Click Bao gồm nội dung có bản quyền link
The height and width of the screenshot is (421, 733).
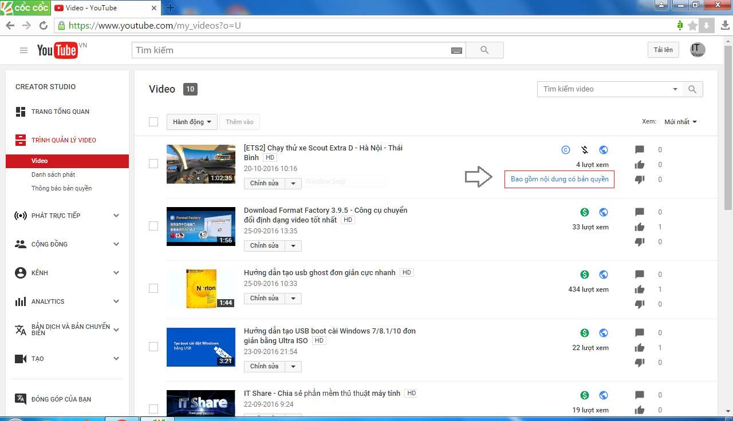point(559,180)
